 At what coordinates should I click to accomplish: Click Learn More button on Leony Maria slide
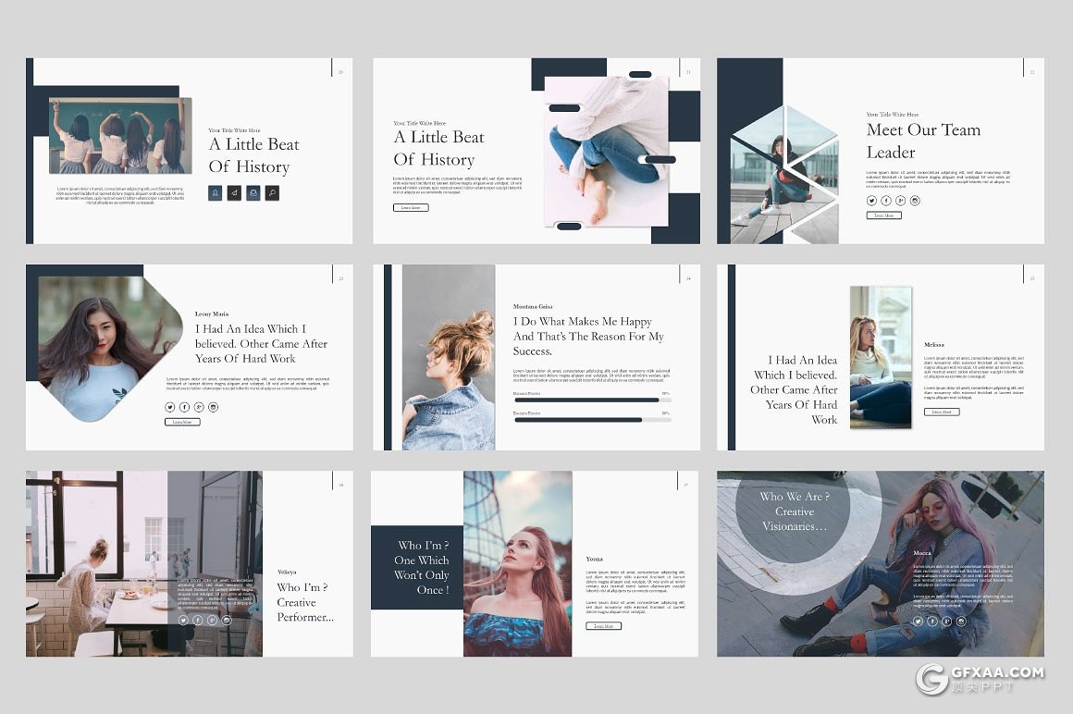click(183, 422)
